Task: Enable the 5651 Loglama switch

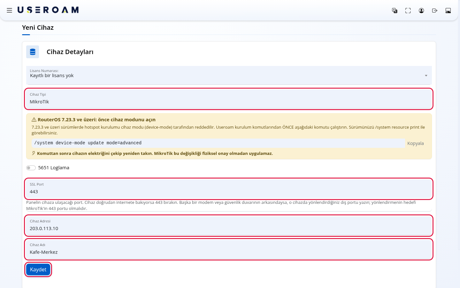Action: (31, 168)
